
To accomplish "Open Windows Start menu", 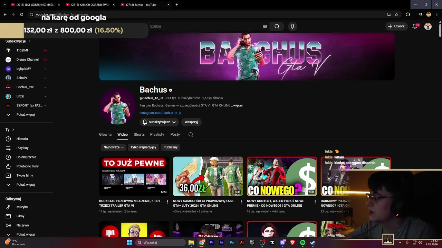I will [x=129, y=242].
